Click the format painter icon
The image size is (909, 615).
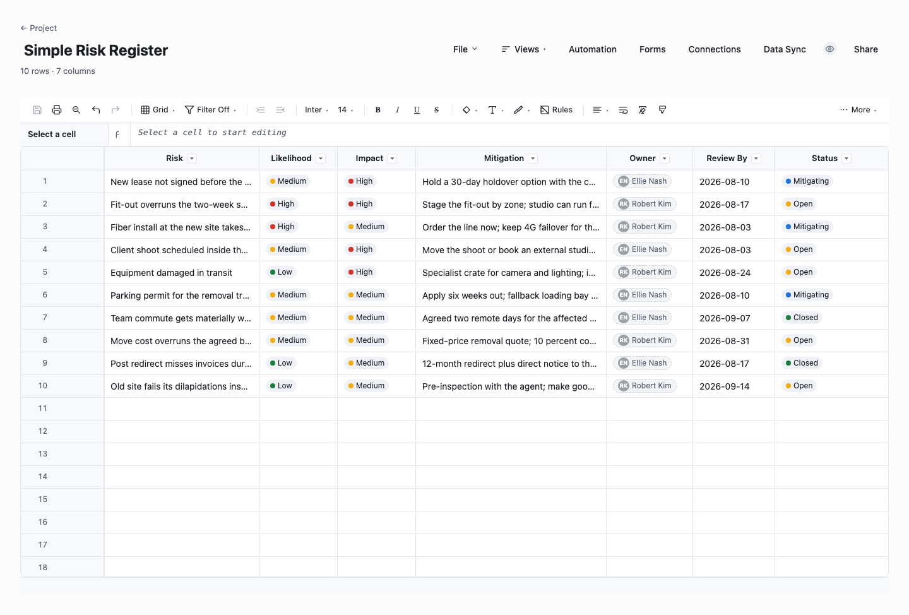click(662, 110)
